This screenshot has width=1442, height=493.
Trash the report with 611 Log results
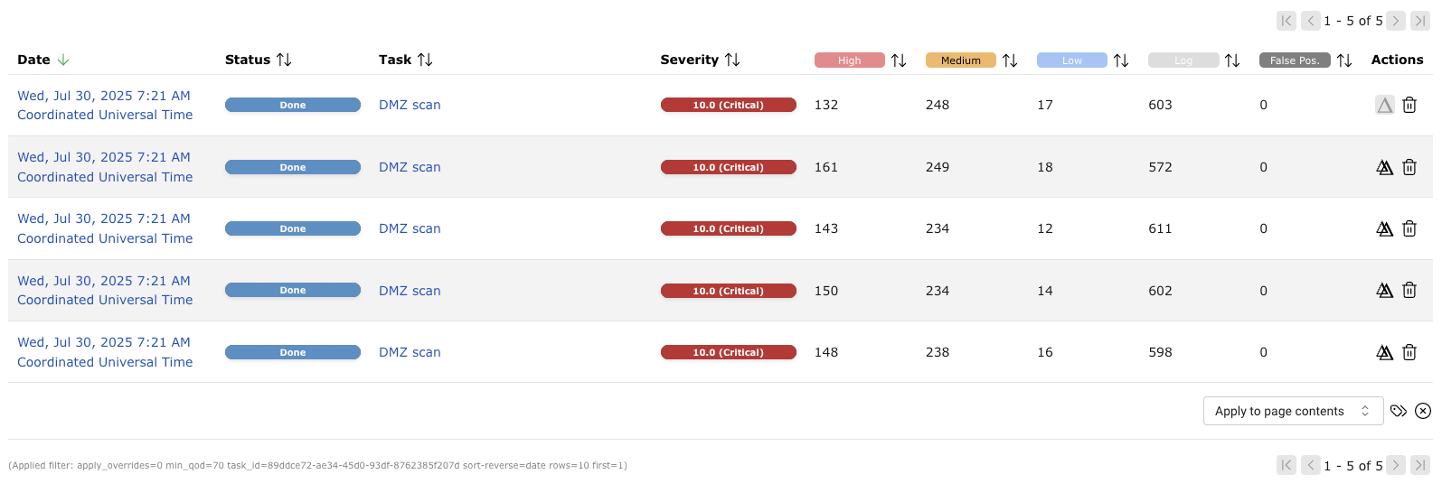coord(1409,228)
